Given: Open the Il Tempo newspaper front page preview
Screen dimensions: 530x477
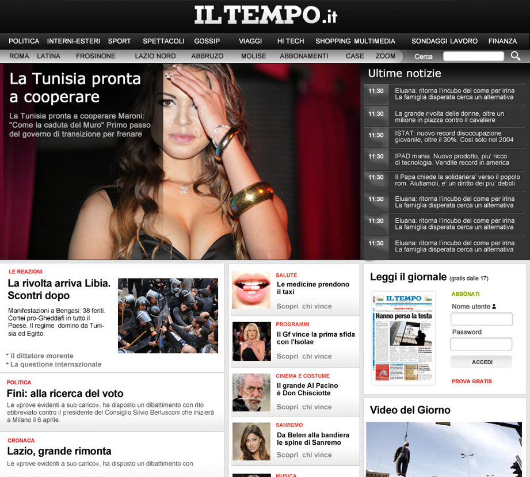Looking at the screenshot, I should [x=403, y=338].
